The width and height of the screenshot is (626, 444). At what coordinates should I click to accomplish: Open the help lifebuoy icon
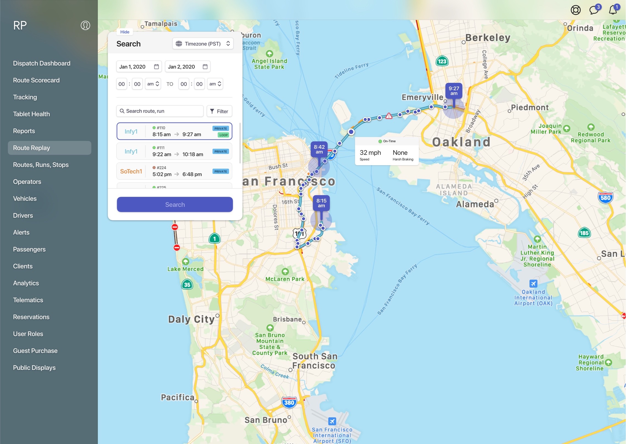point(575,10)
